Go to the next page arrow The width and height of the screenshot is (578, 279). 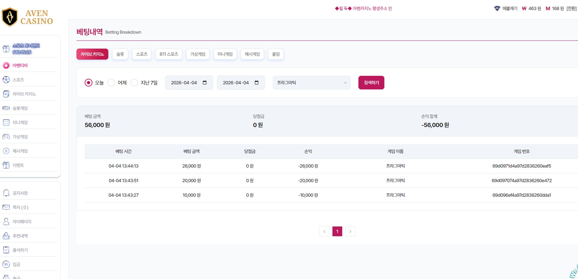coord(350,231)
